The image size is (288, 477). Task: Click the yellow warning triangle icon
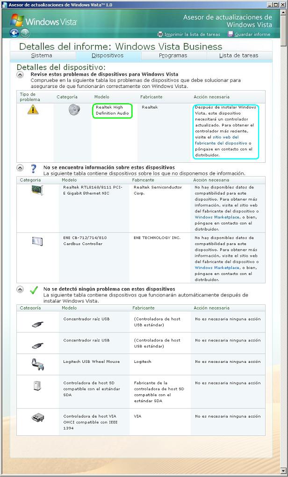tap(33, 109)
